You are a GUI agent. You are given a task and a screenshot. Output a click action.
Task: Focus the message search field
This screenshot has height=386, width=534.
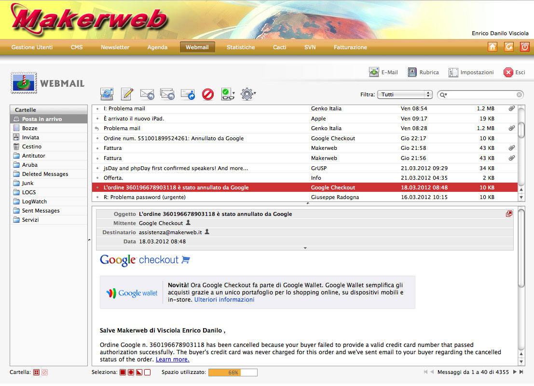coord(481,94)
